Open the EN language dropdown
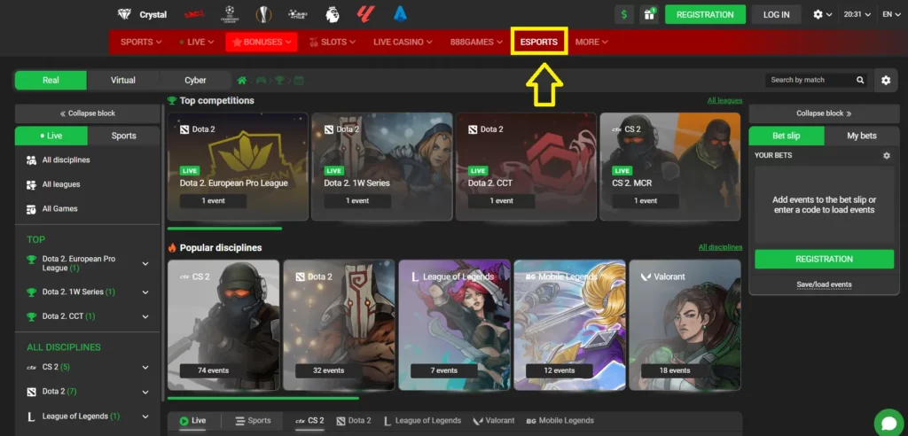The height and width of the screenshot is (436, 908). pyautogui.click(x=888, y=14)
